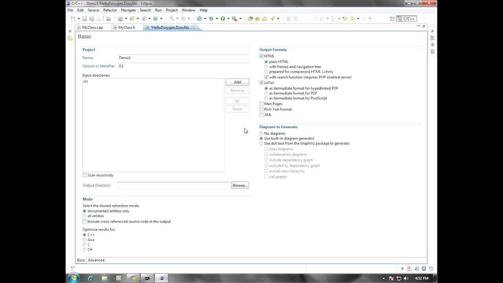Enable the XML output checkbox
The width and height of the screenshot is (503, 283).
pyautogui.click(x=261, y=115)
